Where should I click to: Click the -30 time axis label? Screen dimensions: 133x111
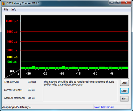pos(28,73)
